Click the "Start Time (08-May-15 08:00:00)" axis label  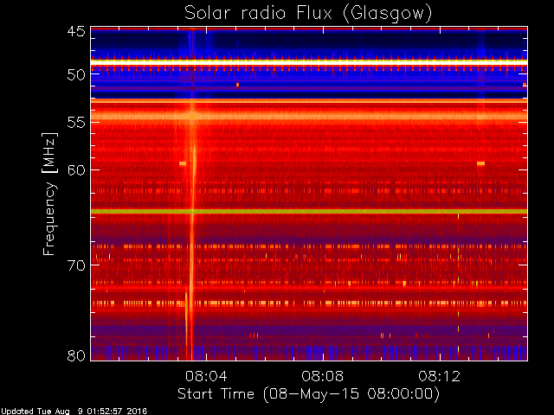pos(308,394)
